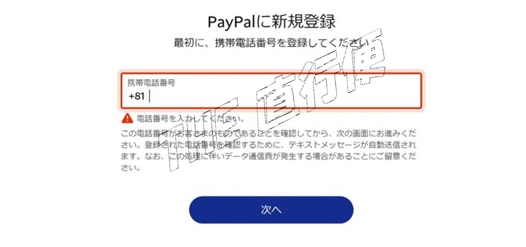Click the PayPalに新規登録 heading
Image resolution: width=526 pixels, height=247 pixels.
coord(271,22)
